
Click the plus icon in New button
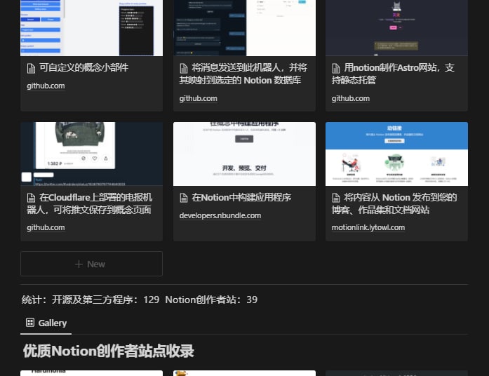(79, 264)
